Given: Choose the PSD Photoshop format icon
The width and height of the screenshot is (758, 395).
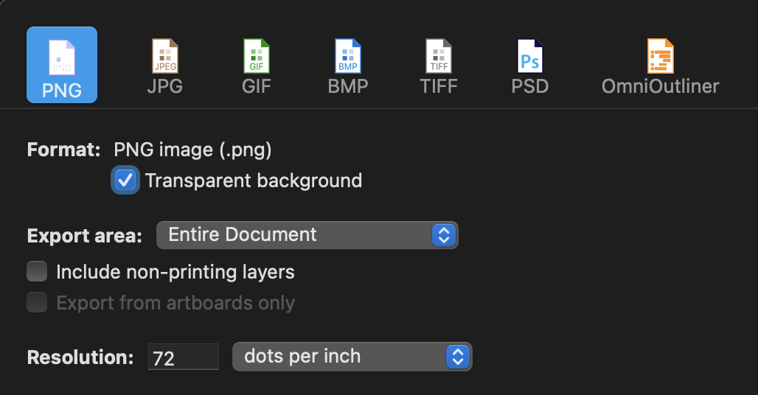Looking at the screenshot, I should coord(530,57).
